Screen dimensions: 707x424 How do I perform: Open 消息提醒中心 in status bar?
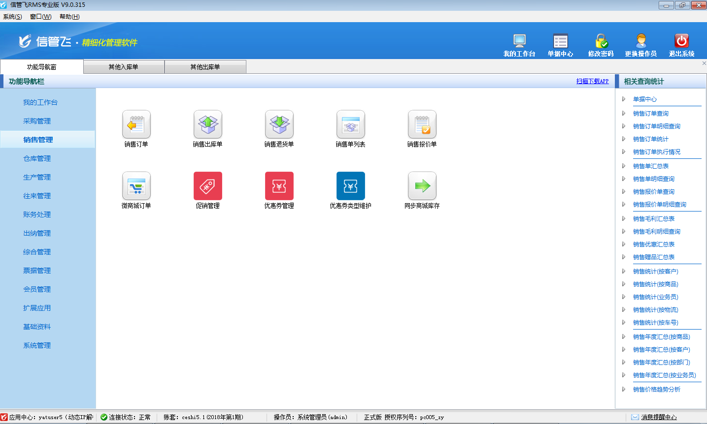pyautogui.click(x=659, y=417)
